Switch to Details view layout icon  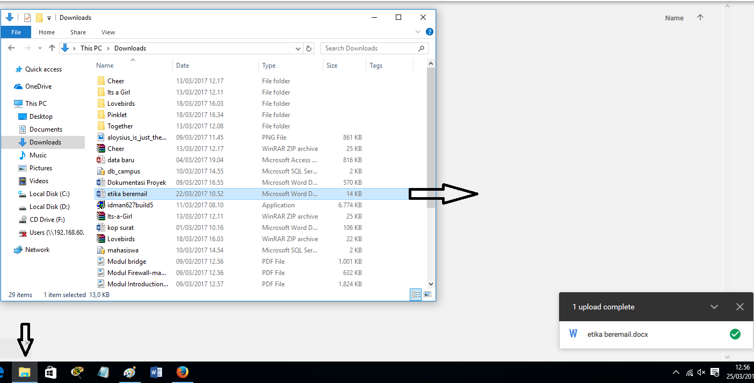coord(416,294)
